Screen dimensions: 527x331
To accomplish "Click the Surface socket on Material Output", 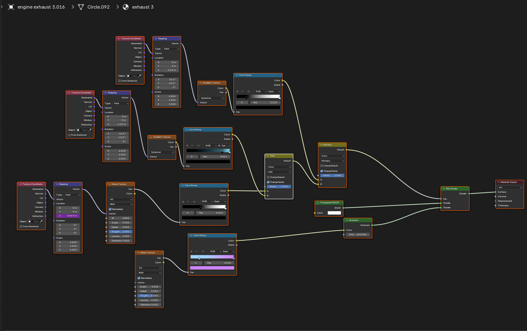I will [x=496, y=192].
